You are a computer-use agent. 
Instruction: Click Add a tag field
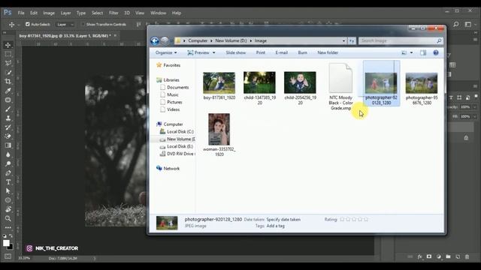click(276, 226)
